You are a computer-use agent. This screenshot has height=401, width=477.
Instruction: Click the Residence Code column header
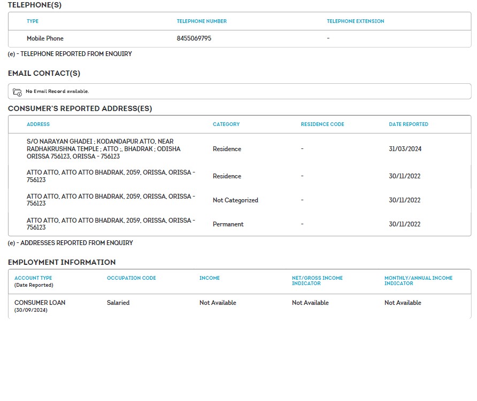click(322, 124)
